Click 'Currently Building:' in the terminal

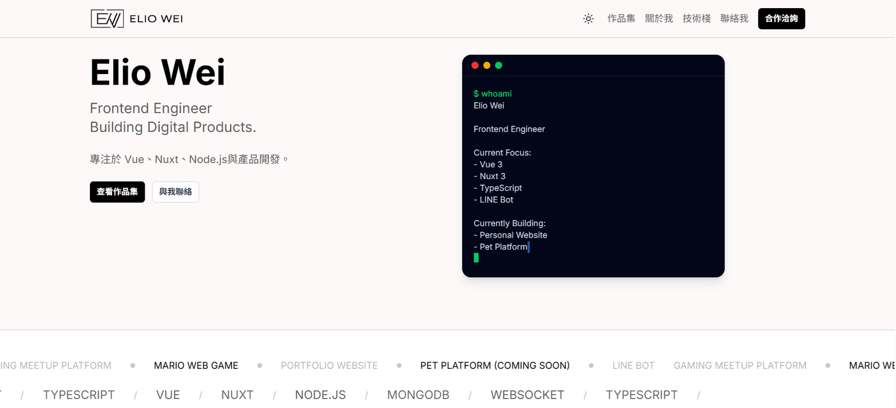click(x=510, y=224)
